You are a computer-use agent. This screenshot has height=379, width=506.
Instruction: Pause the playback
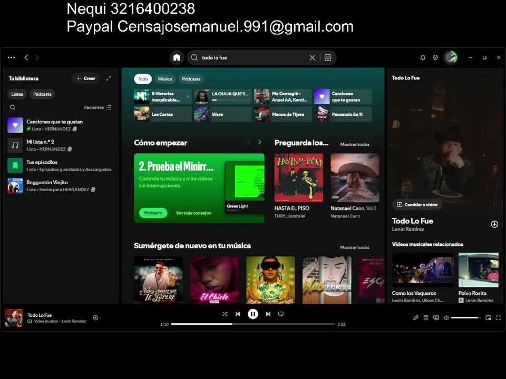pyautogui.click(x=252, y=314)
